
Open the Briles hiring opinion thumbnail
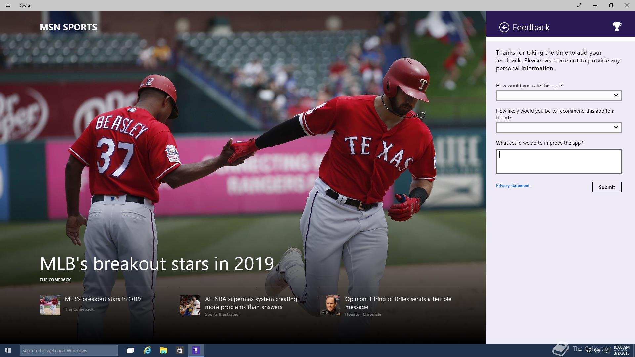coord(330,305)
